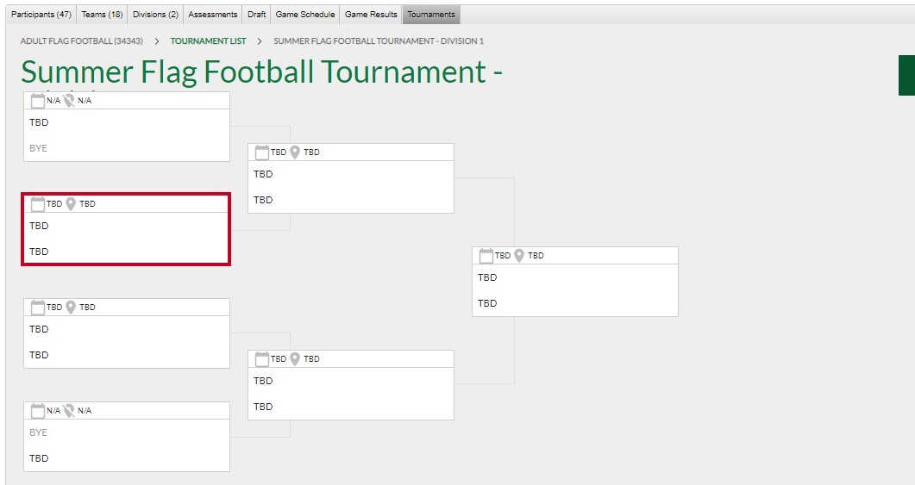Click location pin in red-highlighted game box
This screenshot has height=485, width=915.
(x=71, y=204)
